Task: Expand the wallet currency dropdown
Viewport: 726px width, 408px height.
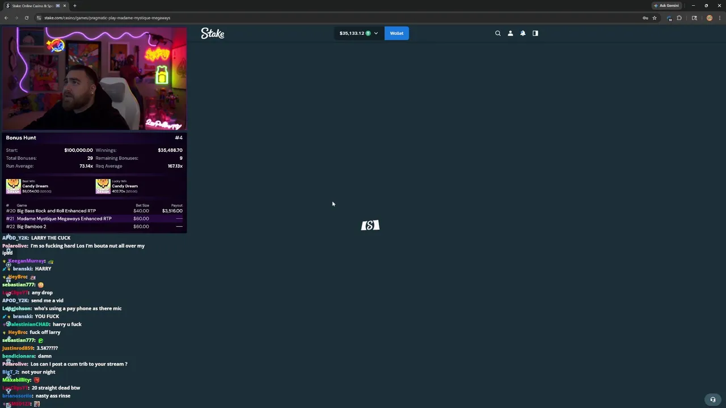Action: click(x=375, y=33)
